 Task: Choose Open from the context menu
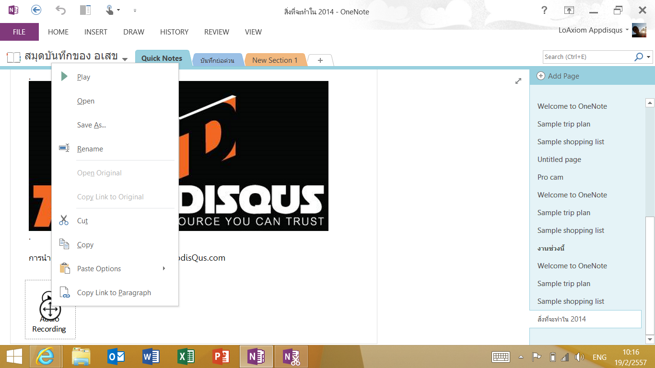pyautogui.click(x=115, y=101)
